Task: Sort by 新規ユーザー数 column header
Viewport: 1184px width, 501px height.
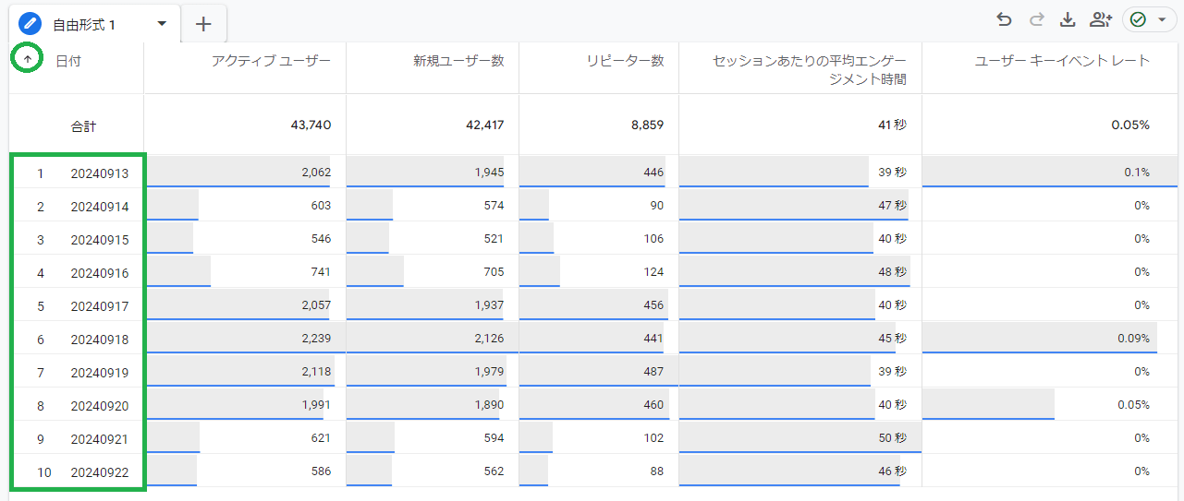Action: point(458,61)
